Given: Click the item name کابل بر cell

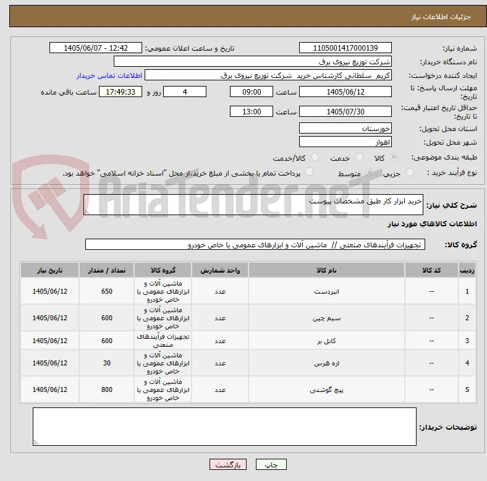Looking at the screenshot, I should point(326,341).
